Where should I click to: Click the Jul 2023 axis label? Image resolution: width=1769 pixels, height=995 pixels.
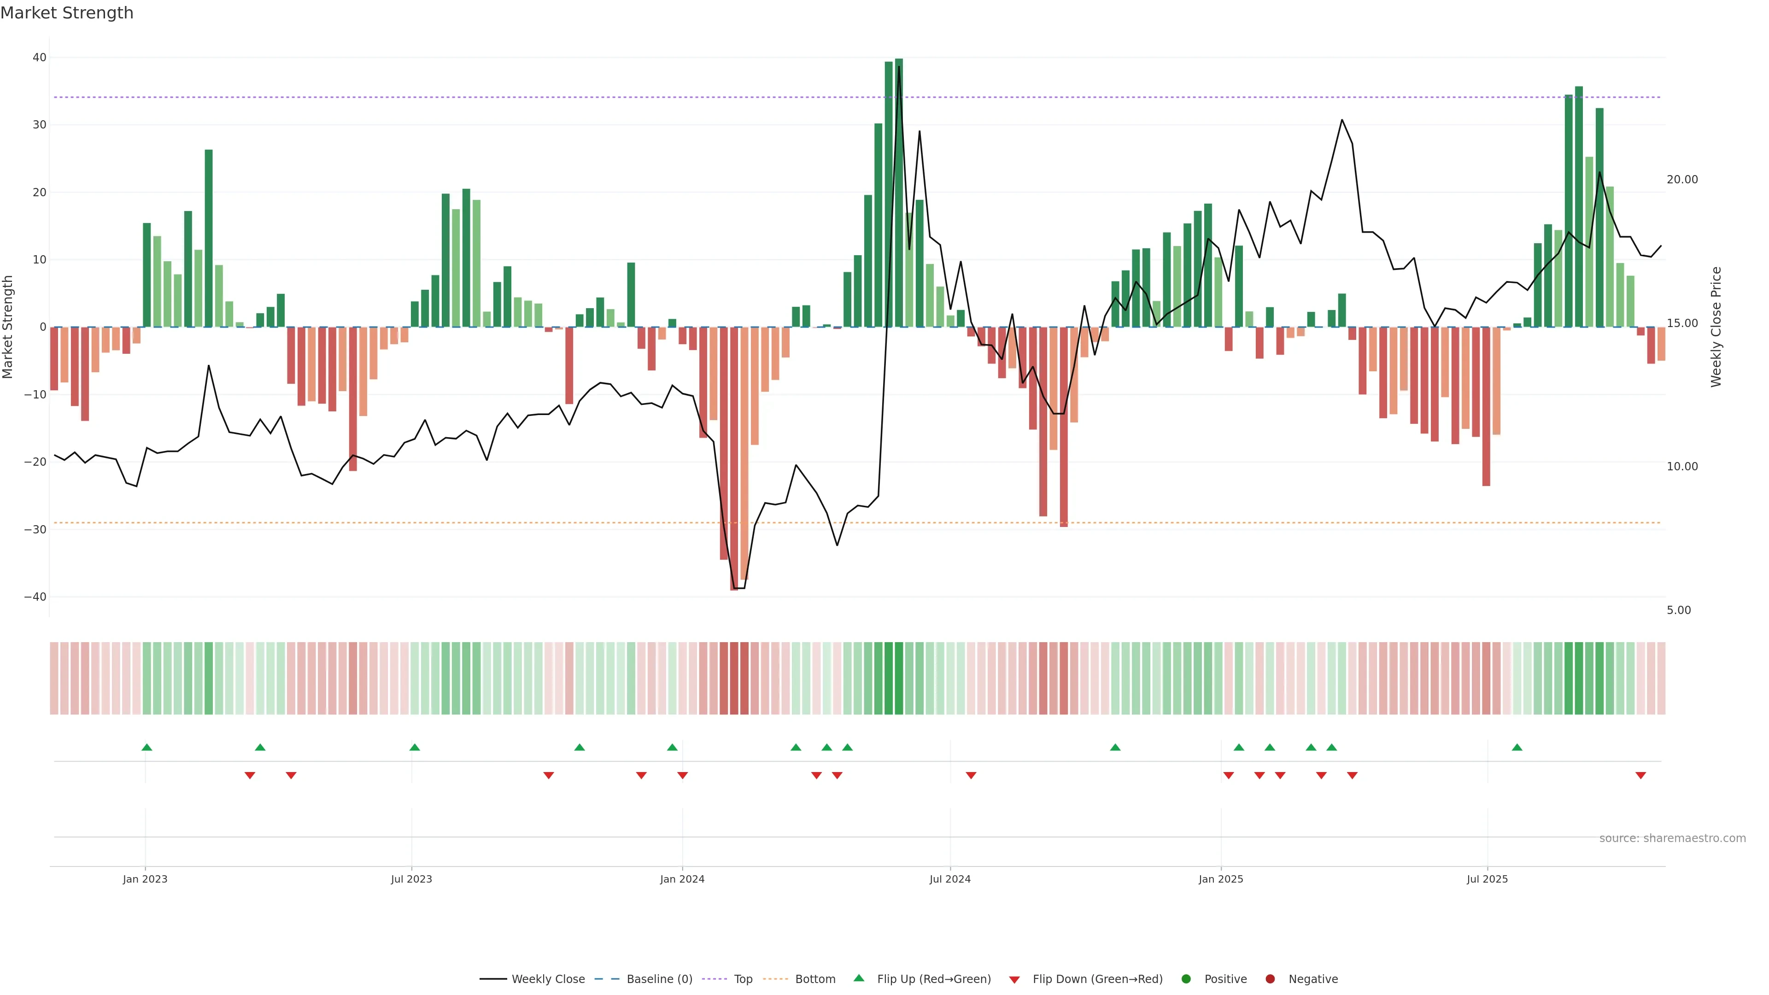click(411, 879)
